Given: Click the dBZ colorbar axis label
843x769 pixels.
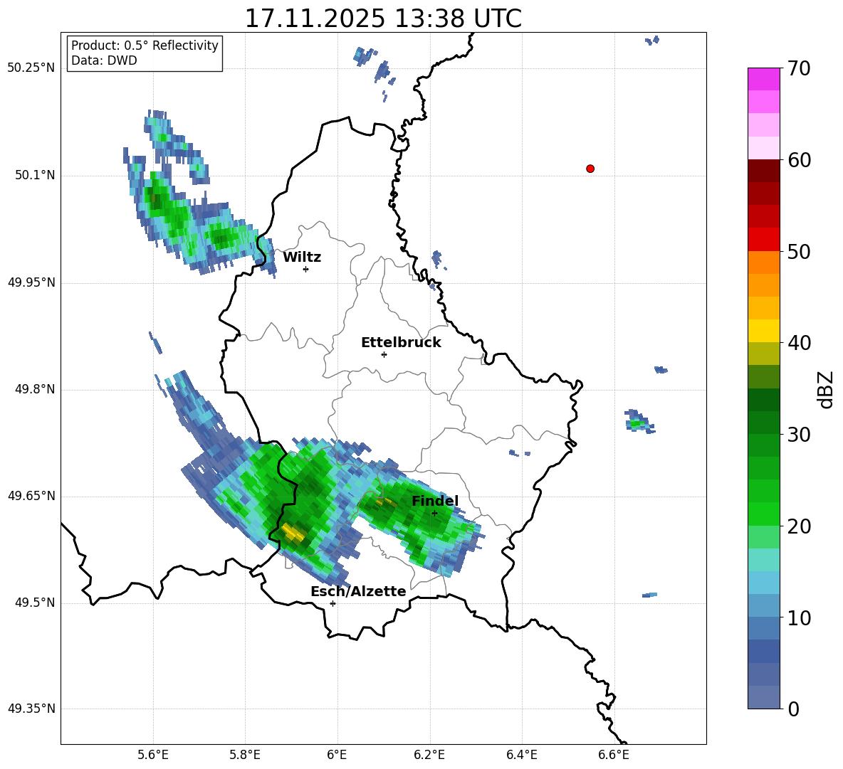Looking at the screenshot, I should (826, 389).
